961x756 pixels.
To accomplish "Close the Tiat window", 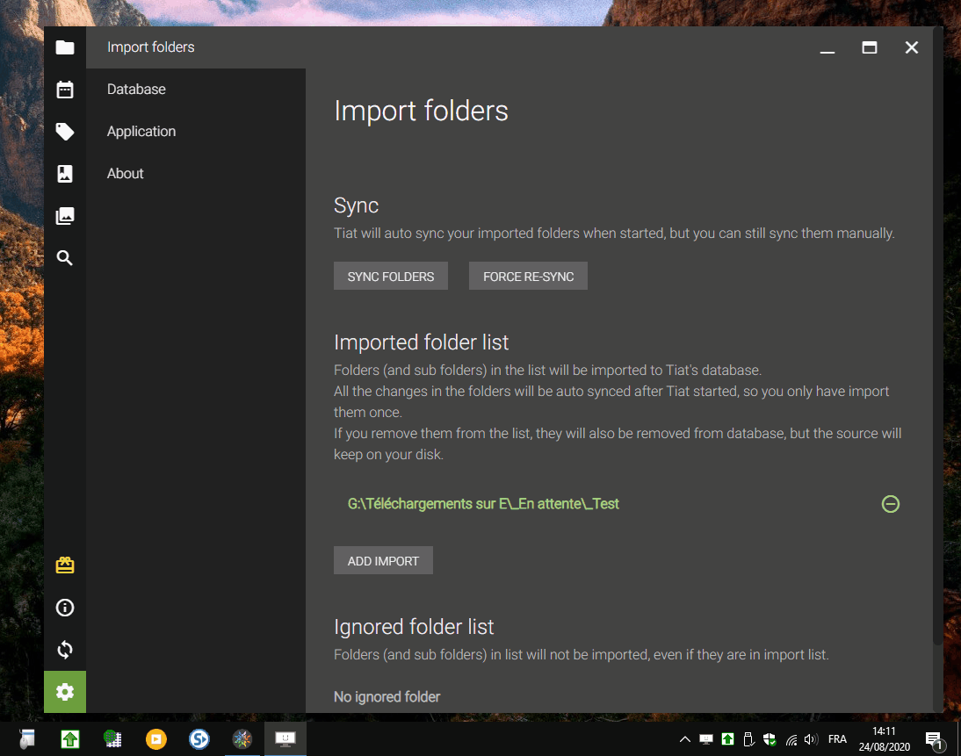I will [x=911, y=47].
